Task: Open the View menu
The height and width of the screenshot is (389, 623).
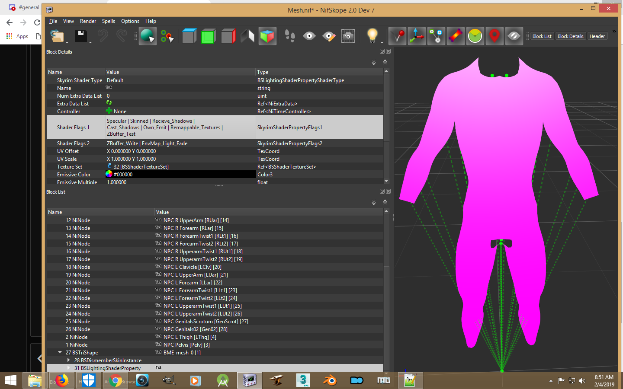Action: click(x=68, y=21)
